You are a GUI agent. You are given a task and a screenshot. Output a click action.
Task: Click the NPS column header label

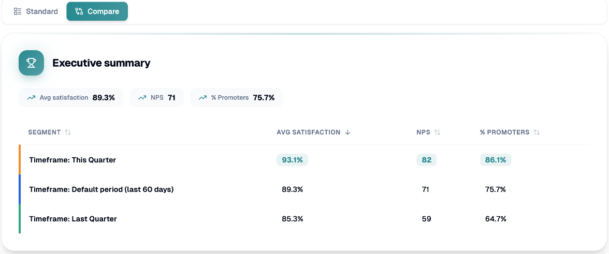[424, 132]
